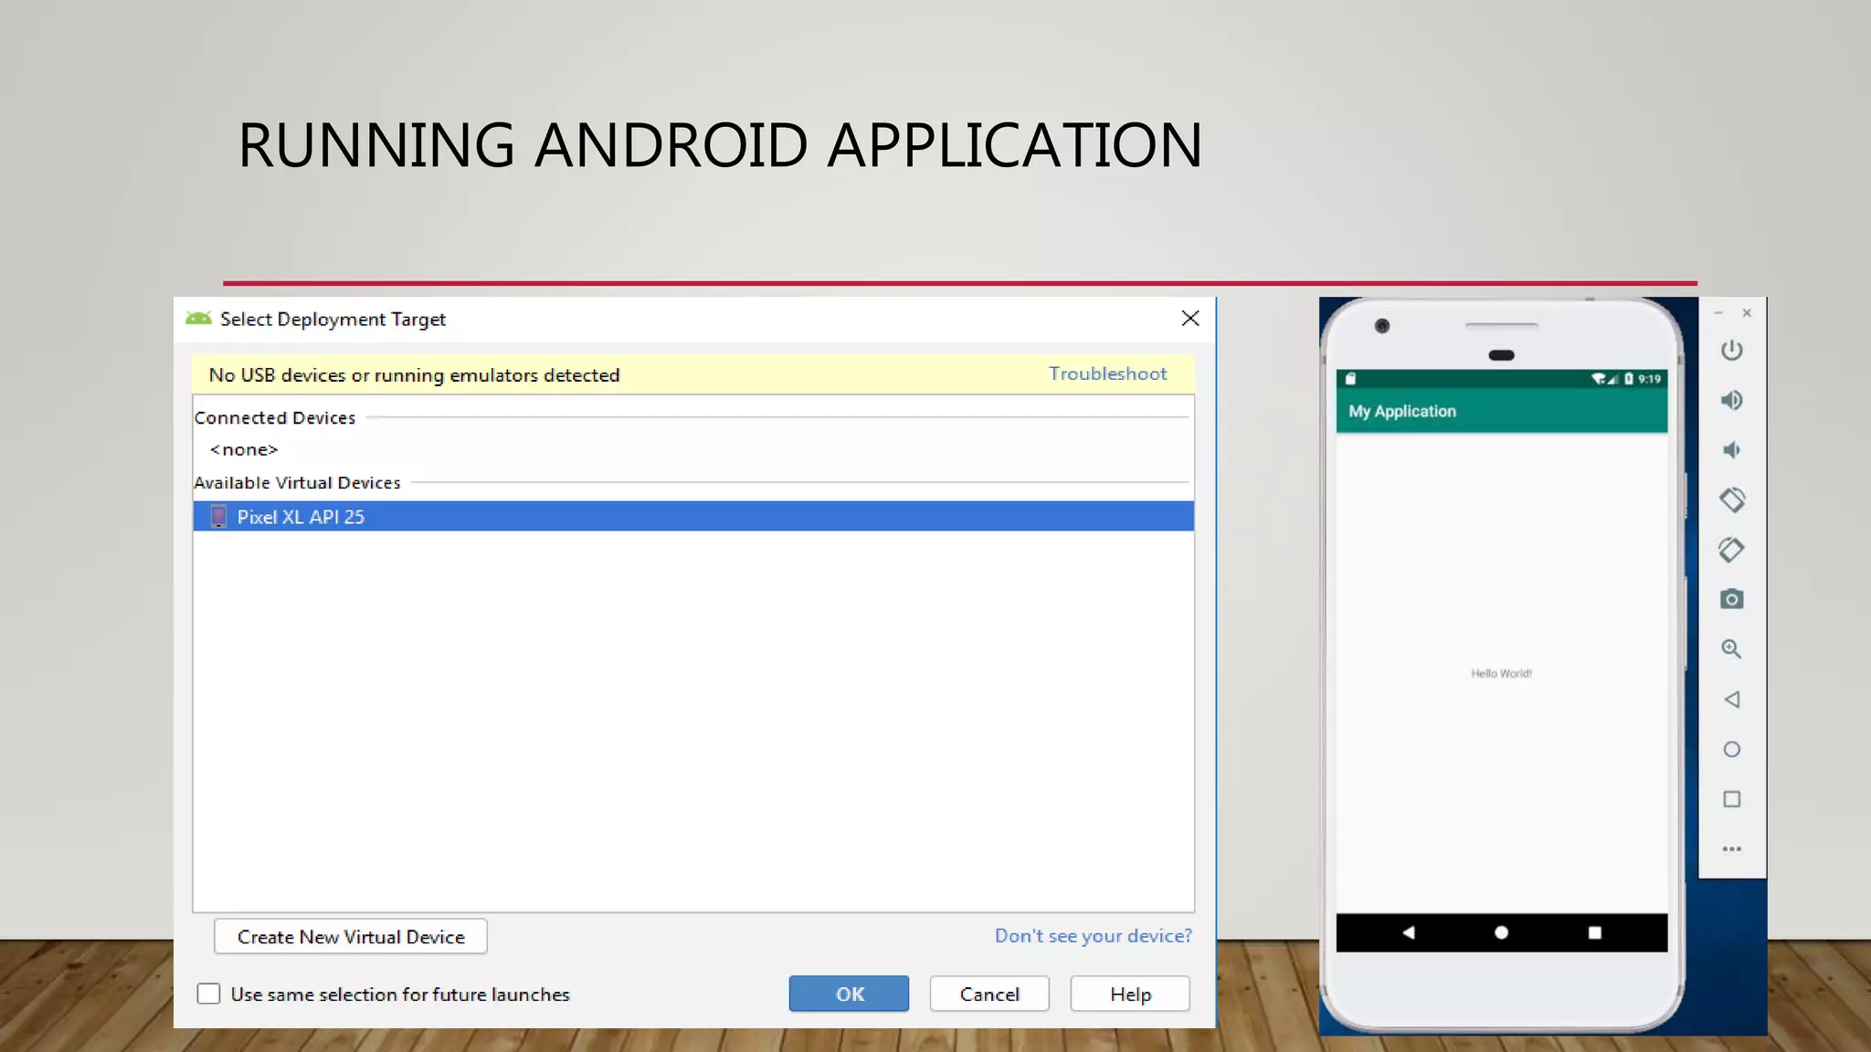Click the Connected Devices section header
This screenshot has width=1871, height=1052.
pyautogui.click(x=275, y=417)
